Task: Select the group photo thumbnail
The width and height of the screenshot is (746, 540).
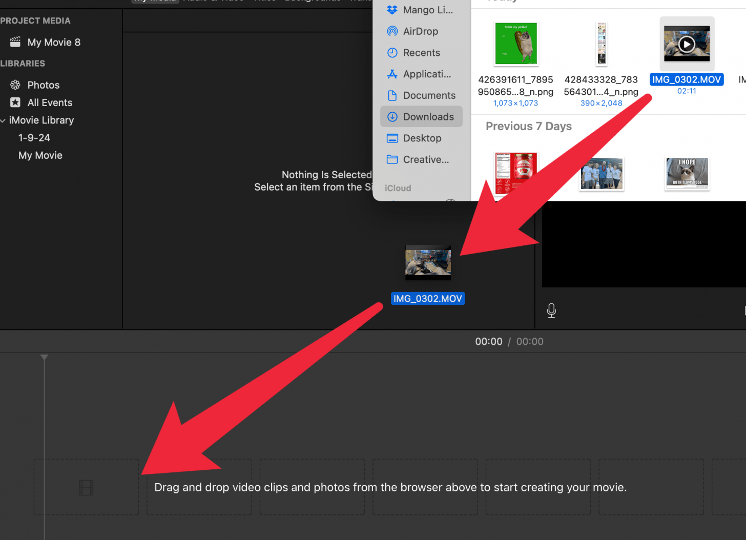Action: [x=602, y=174]
